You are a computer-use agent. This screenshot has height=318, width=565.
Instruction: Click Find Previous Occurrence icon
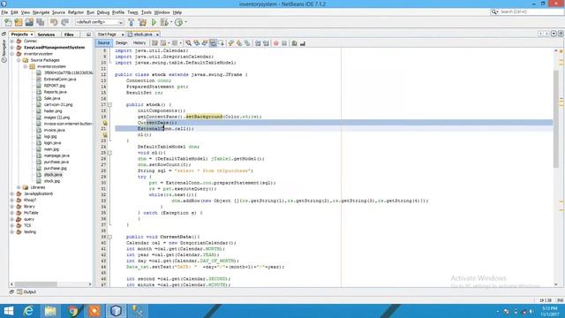196,43
